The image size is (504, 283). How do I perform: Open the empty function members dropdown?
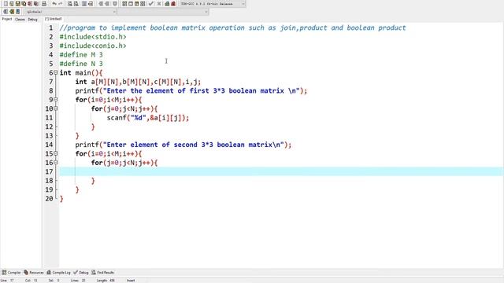[163, 12]
